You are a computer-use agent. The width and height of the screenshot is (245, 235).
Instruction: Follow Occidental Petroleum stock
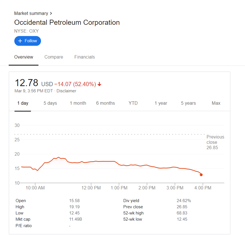click(x=28, y=41)
